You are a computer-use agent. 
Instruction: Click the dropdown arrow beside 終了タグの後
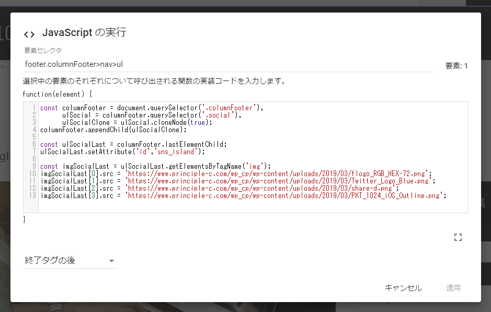111,261
